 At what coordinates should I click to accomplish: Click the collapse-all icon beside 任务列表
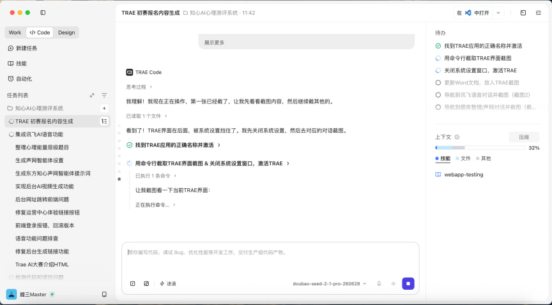(x=92, y=95)
